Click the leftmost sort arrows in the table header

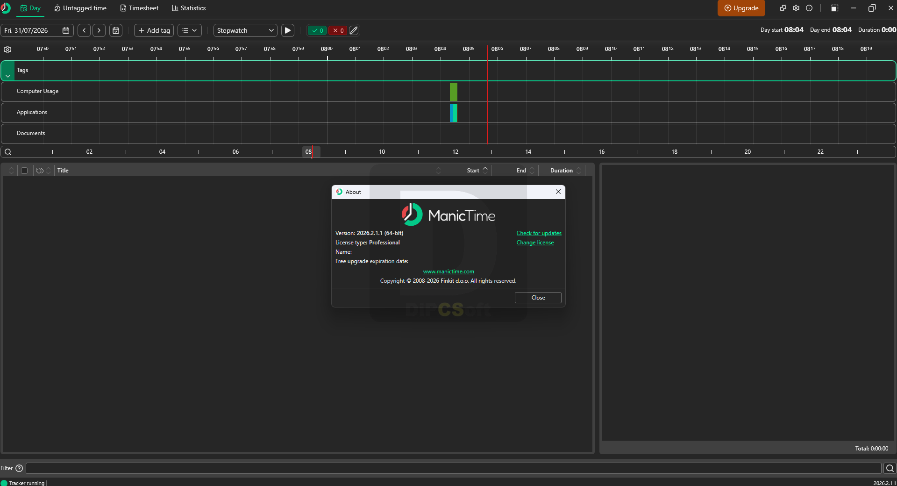pos(12,171)
